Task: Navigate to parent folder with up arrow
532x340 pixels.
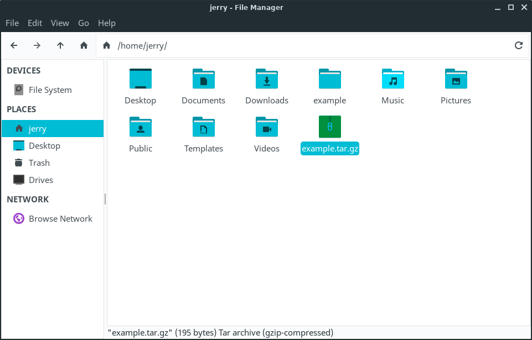Action: (60, 45)
